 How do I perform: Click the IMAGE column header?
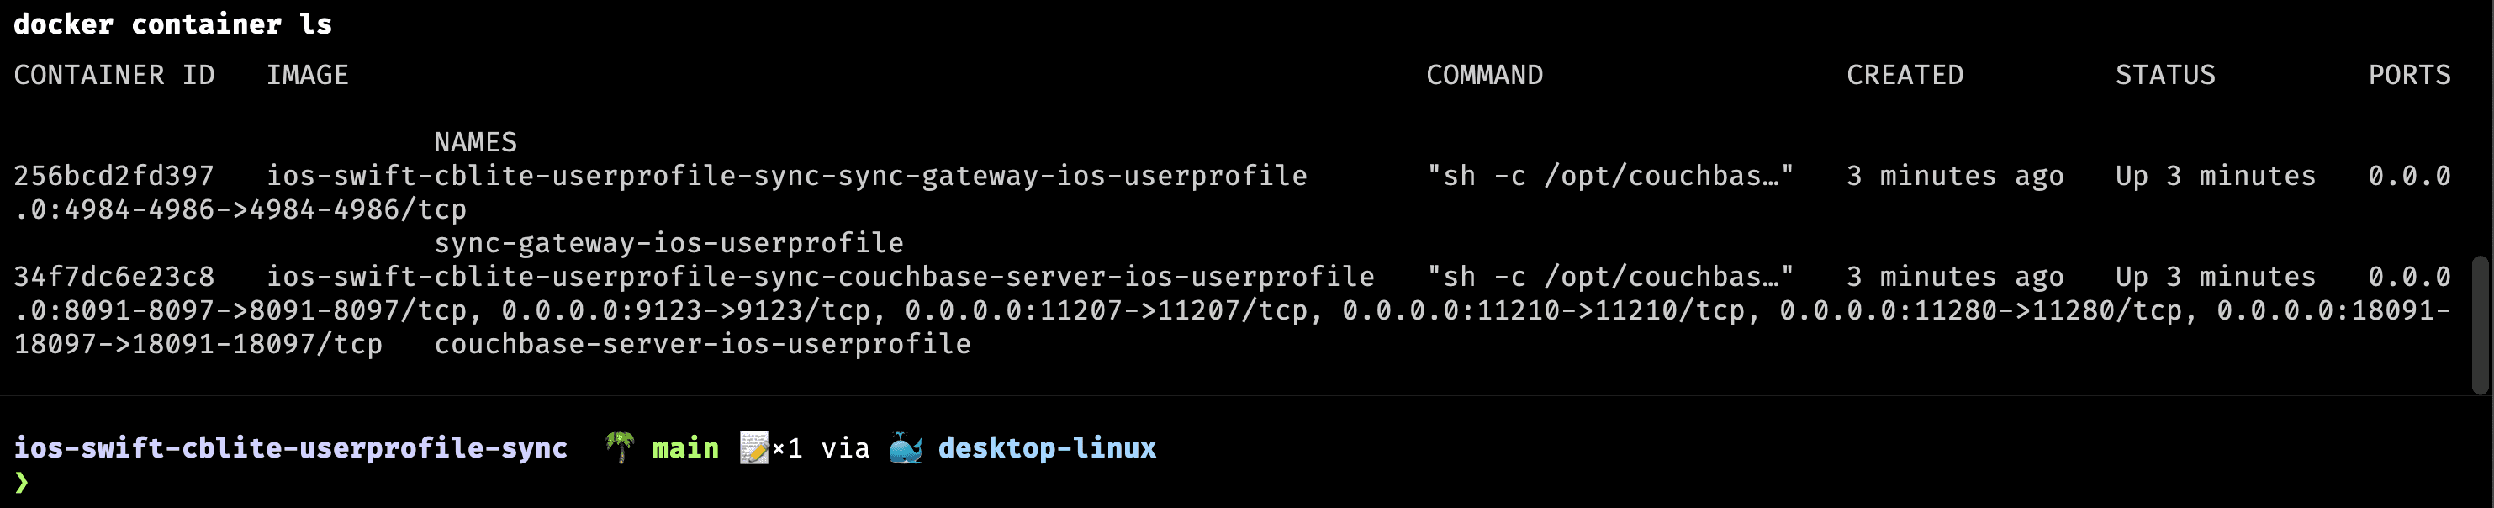(308, 75)
